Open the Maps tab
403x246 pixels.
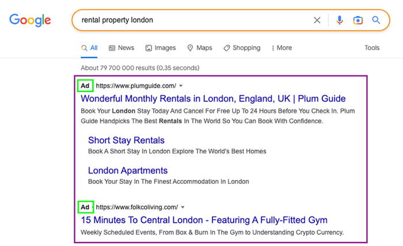point(200,48)
